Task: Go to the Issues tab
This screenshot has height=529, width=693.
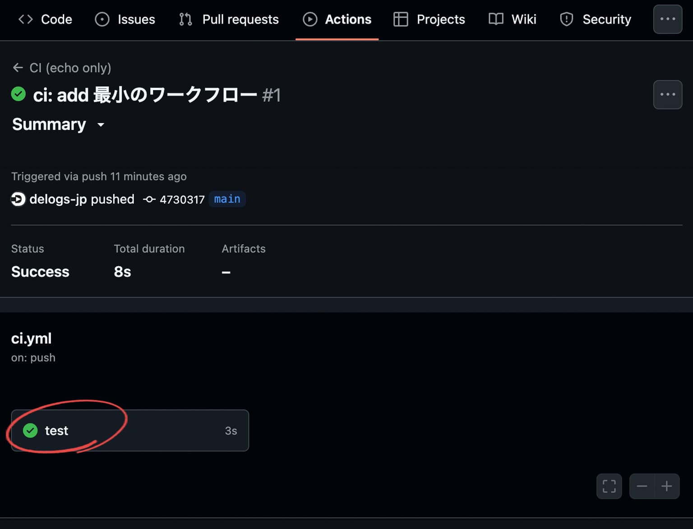Action: pos(125,19)
